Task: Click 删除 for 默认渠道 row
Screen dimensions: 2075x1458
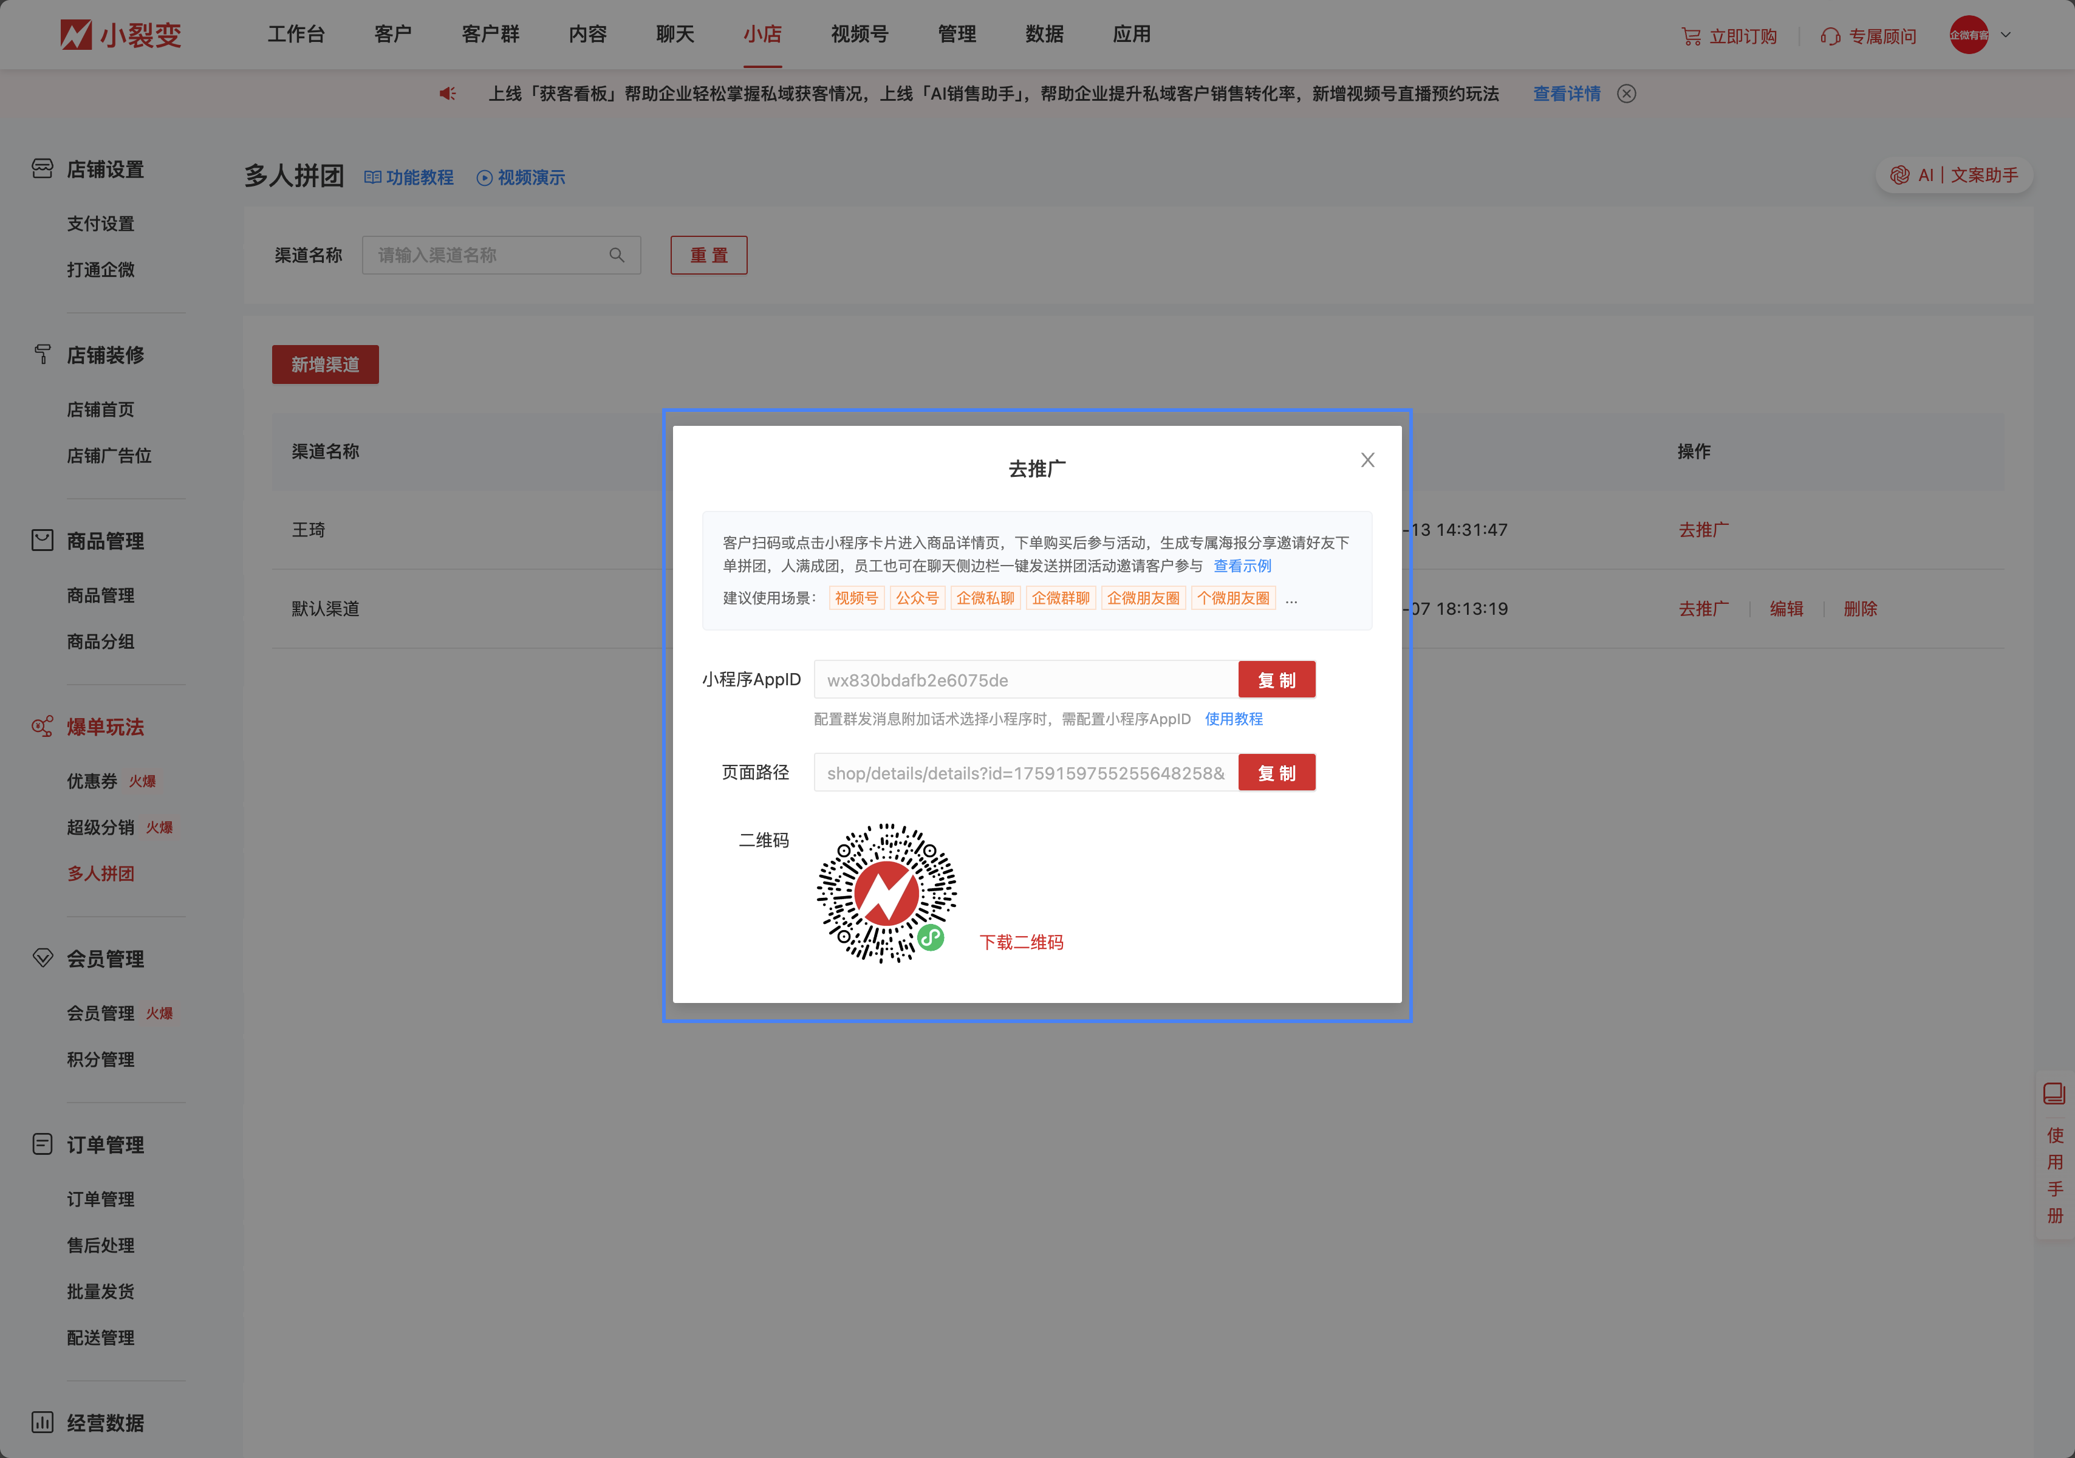Action: coord(1860,608)
